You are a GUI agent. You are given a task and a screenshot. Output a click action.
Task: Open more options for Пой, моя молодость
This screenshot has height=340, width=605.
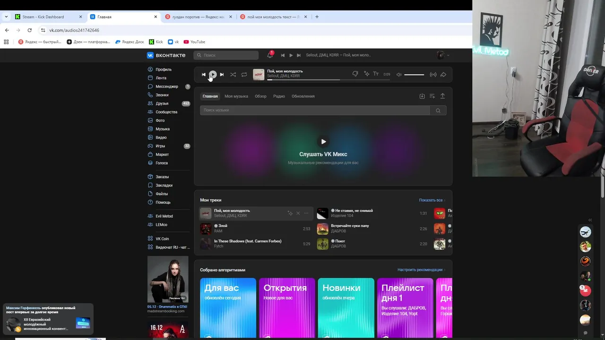(x=306, y=213)
